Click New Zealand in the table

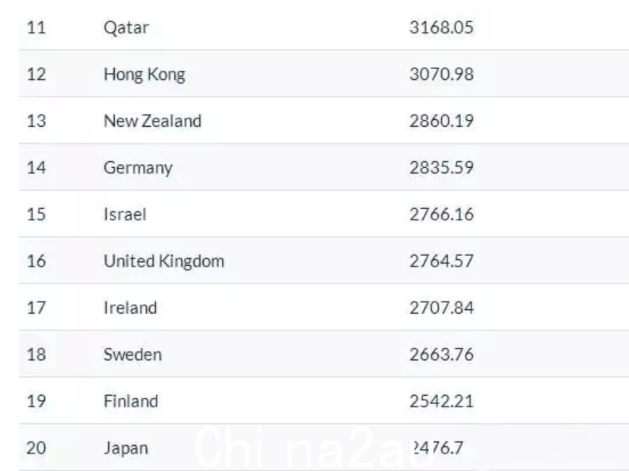point(152,121)
